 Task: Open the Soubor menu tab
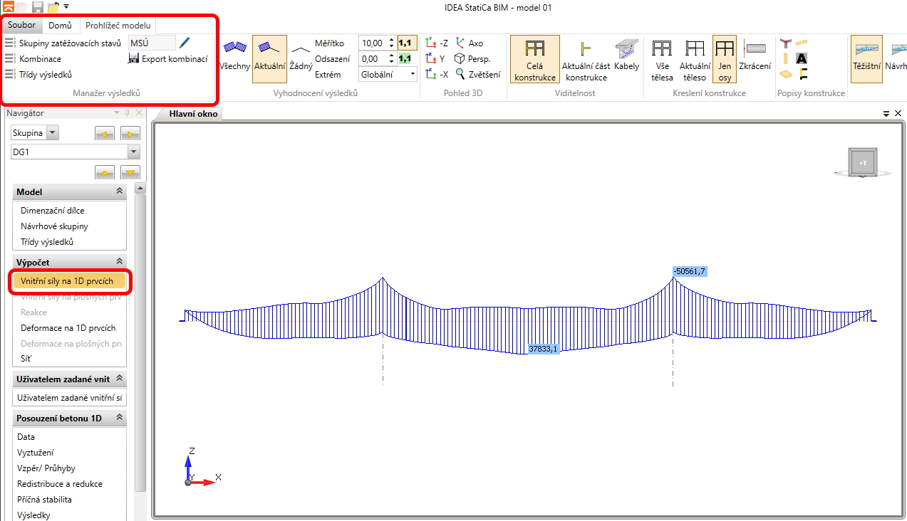tap(21, 26)
